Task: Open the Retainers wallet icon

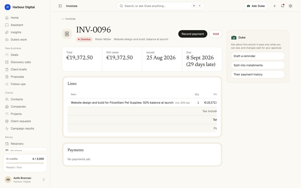Action: tap(7, 144)
